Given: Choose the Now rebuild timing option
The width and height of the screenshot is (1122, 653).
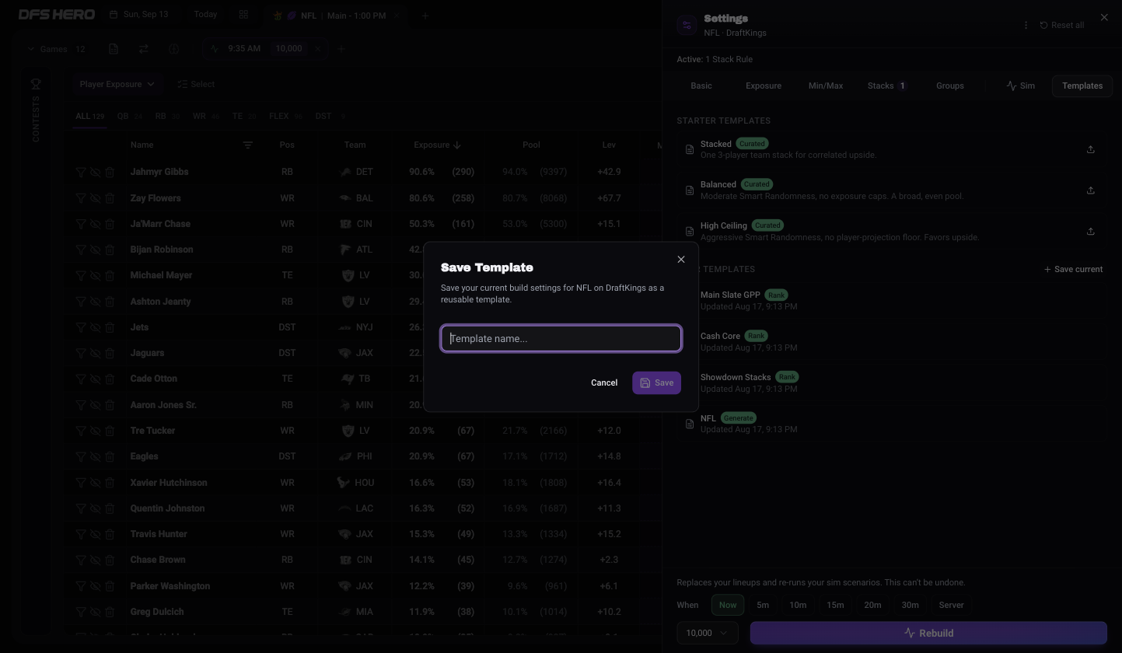Looking at the screenshot, I should coord(728,605).
